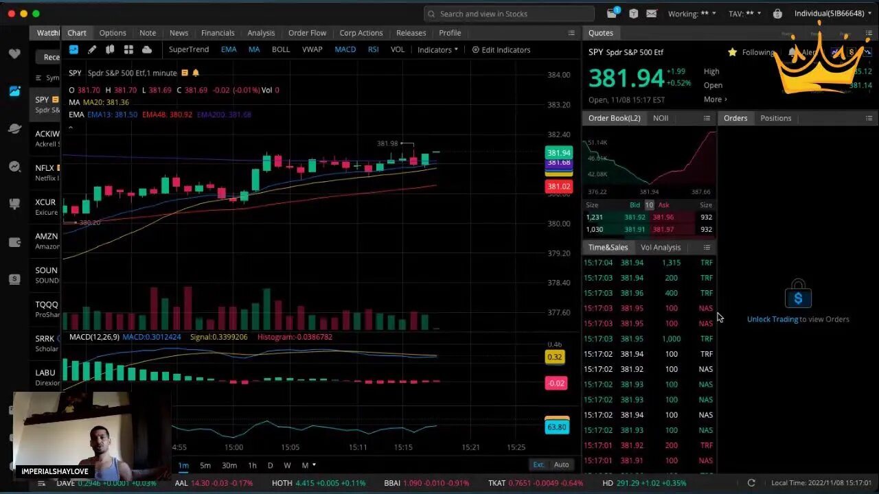Viewport: 879px width, 494px height.
Task: Collapse the indicator legend caret
Action: pos(71,128)
